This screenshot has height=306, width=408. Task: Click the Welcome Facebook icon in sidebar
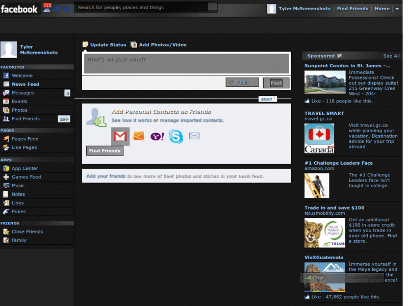pos(6,75)
